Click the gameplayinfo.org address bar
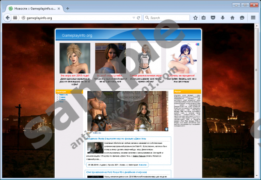 click(73, 18)
